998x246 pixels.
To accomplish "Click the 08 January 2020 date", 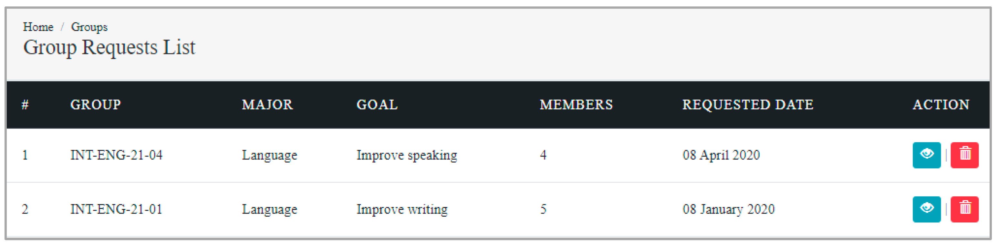I will pyautogui.click(x=728, y=209).
